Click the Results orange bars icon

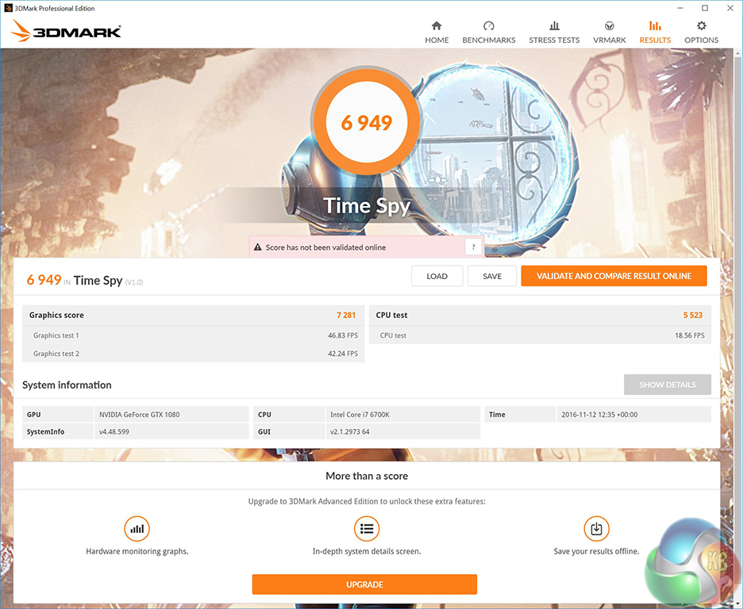coord(655,25)
